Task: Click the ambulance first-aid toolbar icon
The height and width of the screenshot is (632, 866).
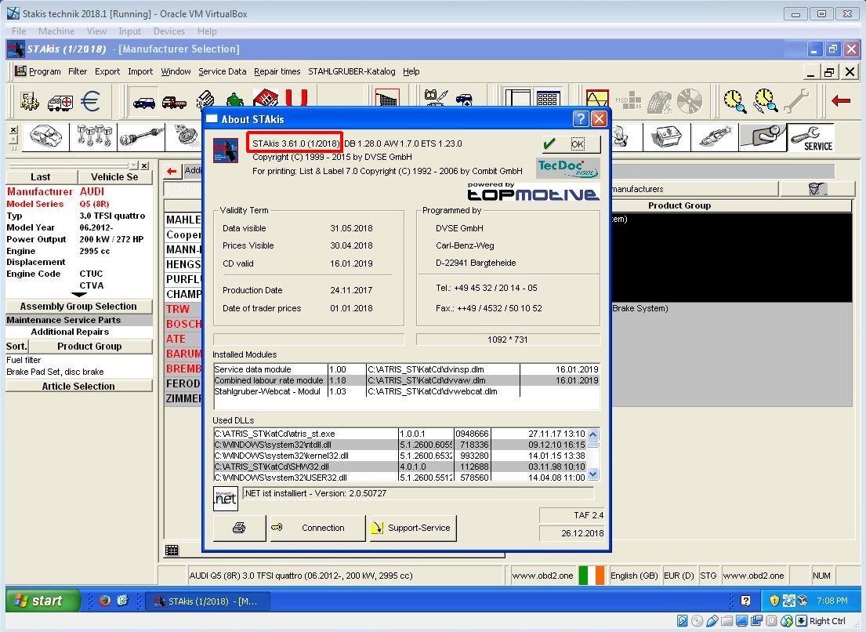Action: tap(60, 101)
